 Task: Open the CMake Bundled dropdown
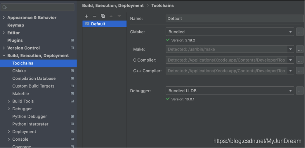(291, 32)
